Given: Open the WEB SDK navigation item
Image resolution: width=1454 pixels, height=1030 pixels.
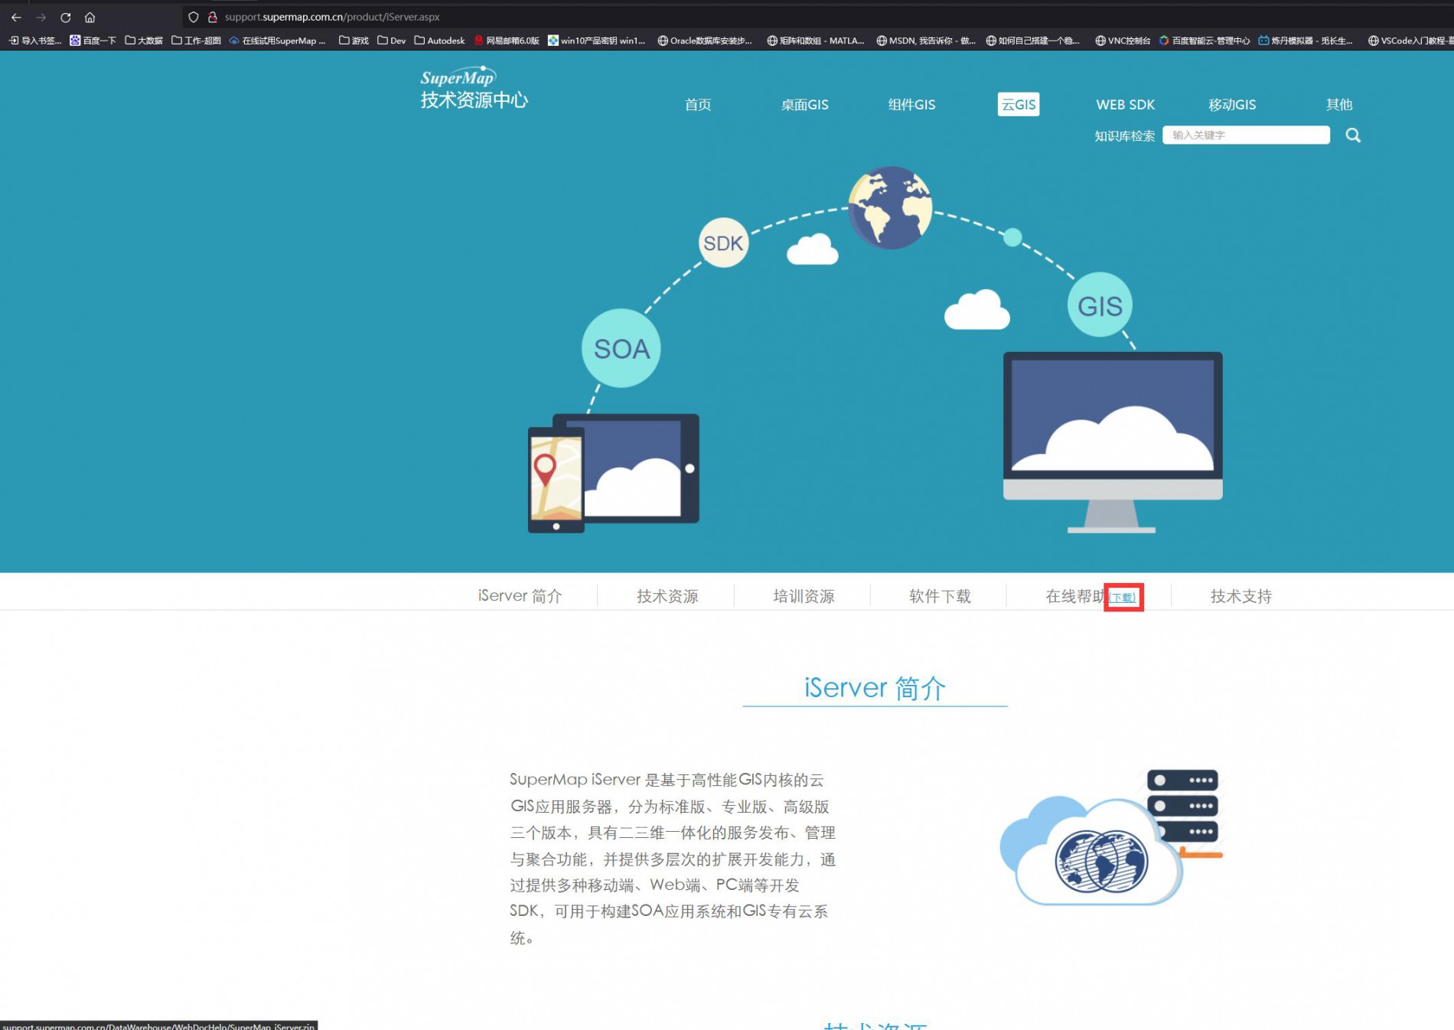Looking at the screenshot, I should 1125,105.
